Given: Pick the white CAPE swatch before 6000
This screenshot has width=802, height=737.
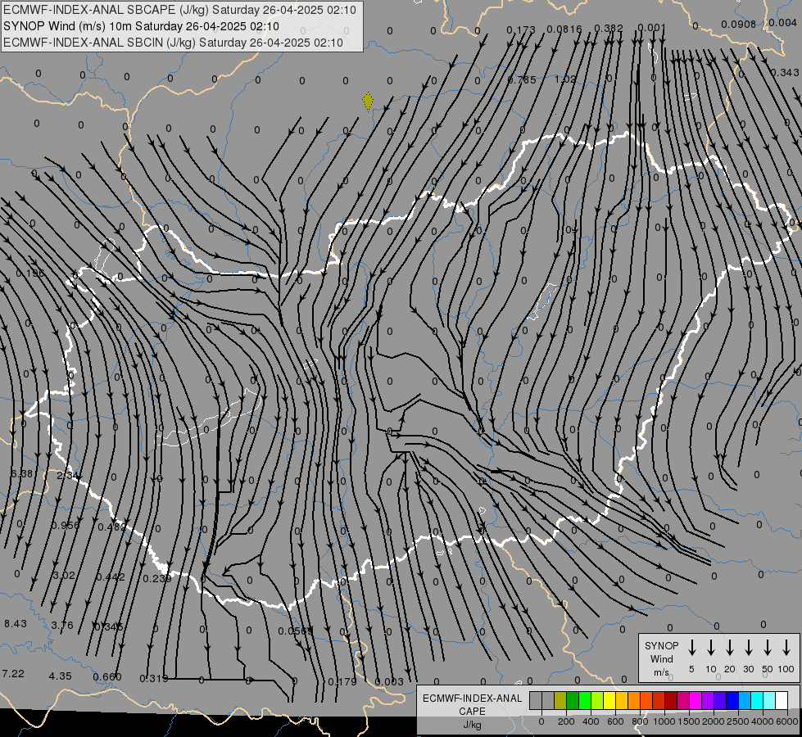Looking at the screenshot, I should [782, 700].
